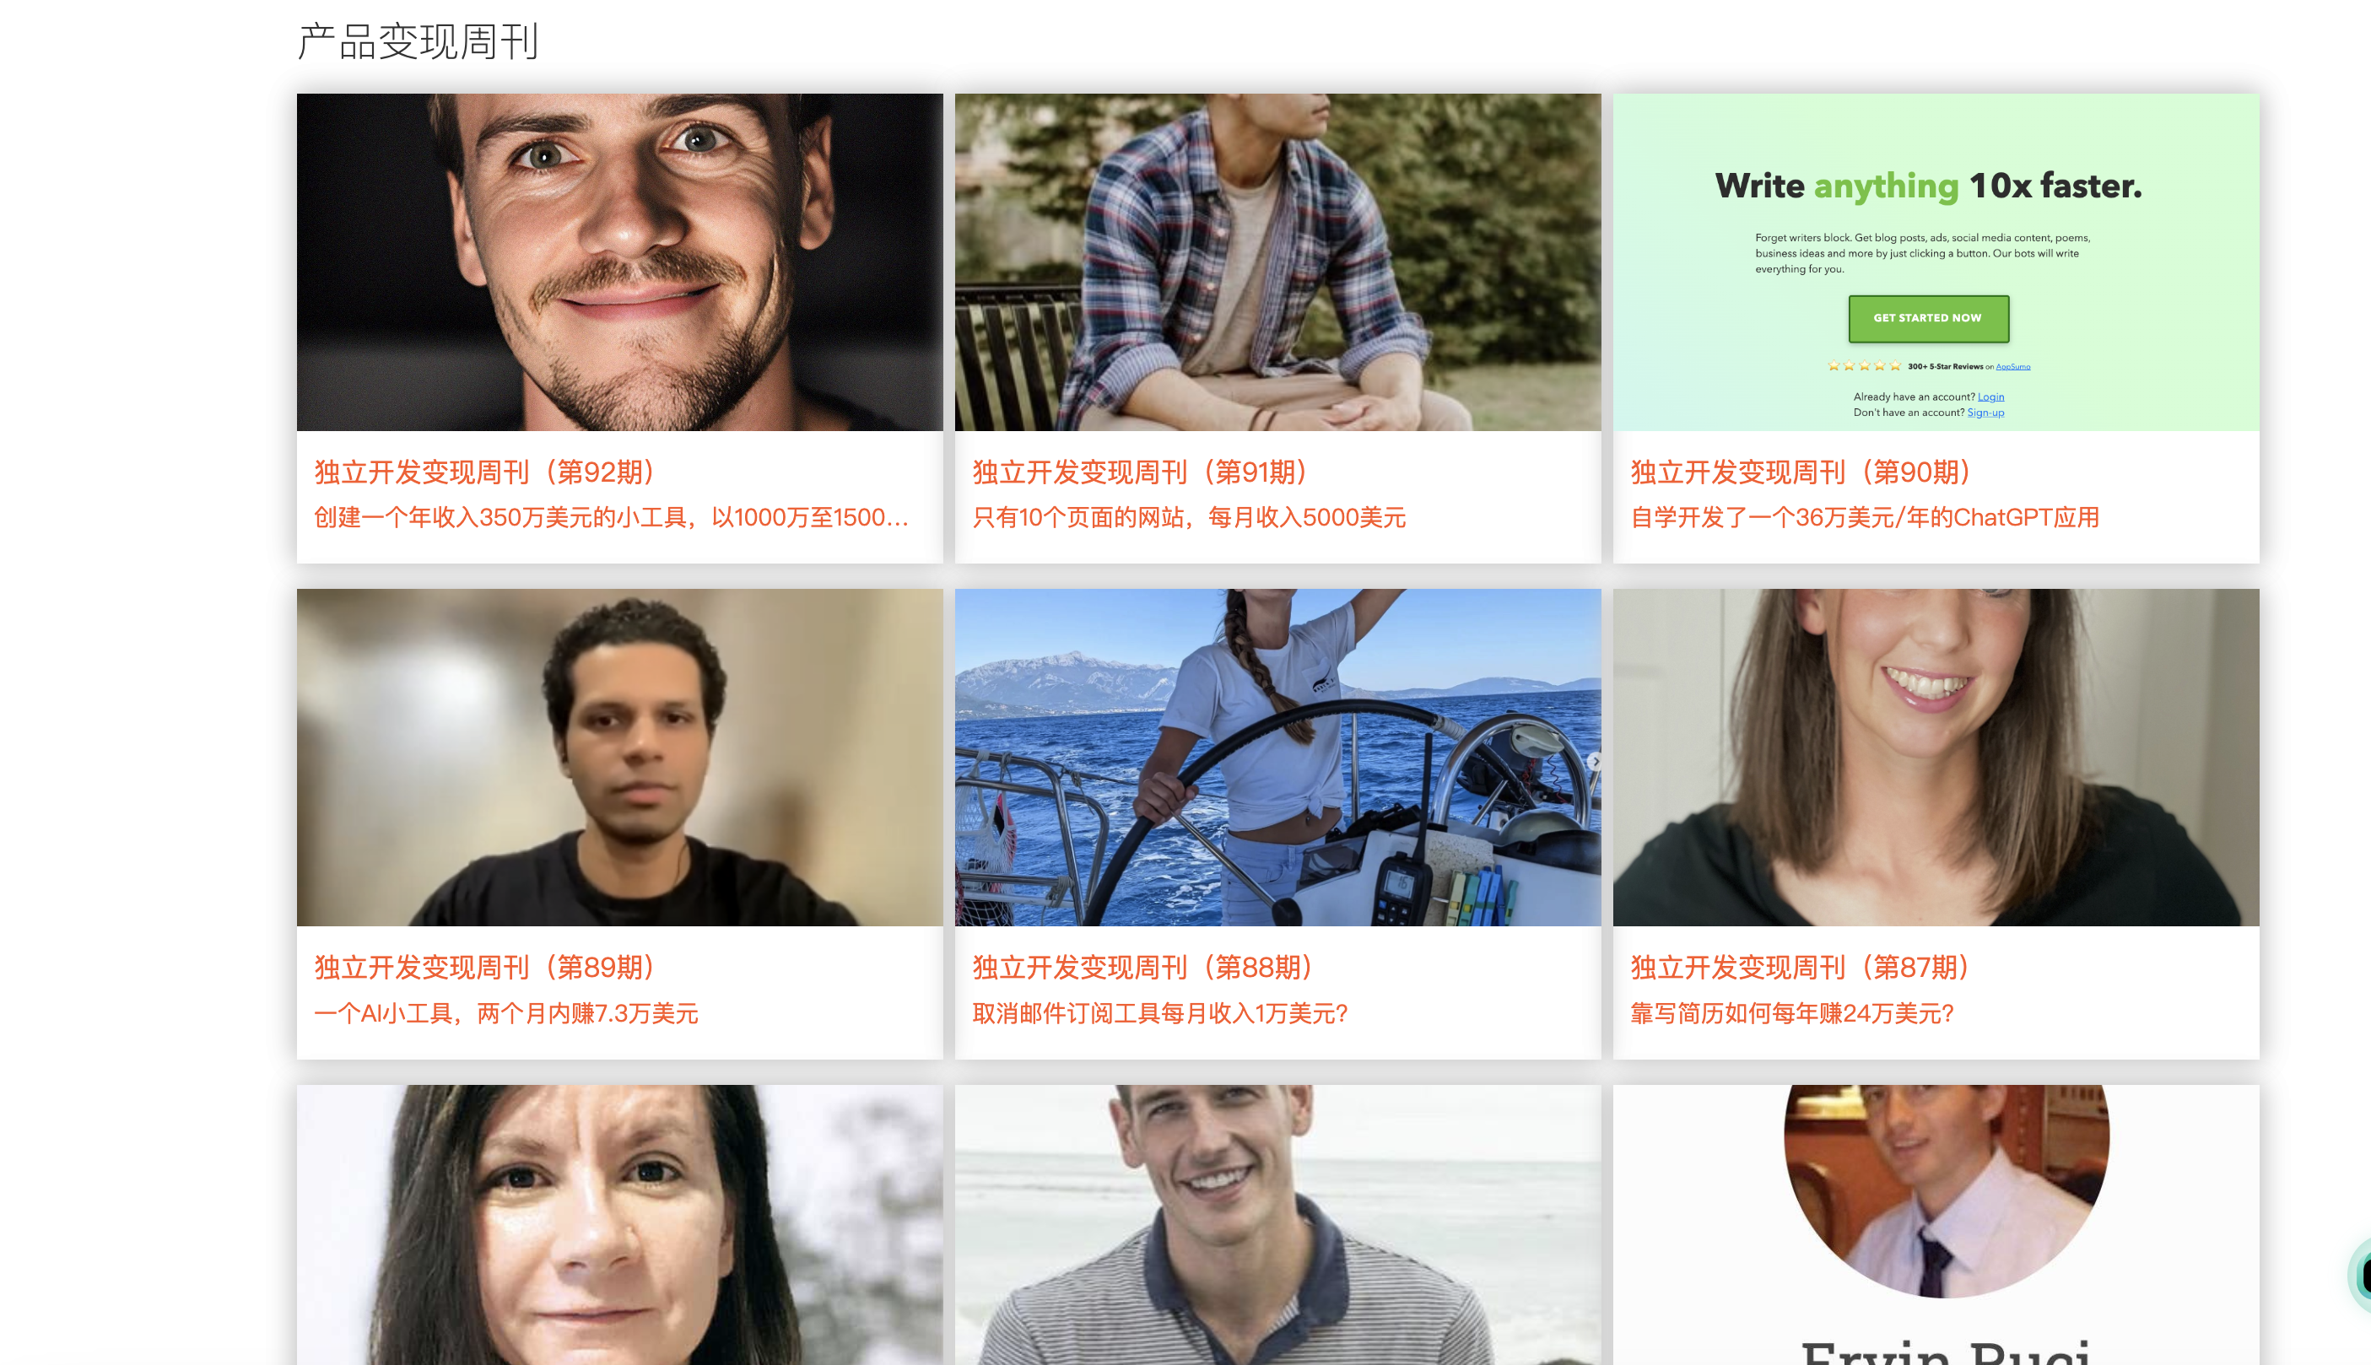The height and width of the screenshot is (1365, 2371).
Task: Open the 第89期 issue title link
Action: (484, 967)
